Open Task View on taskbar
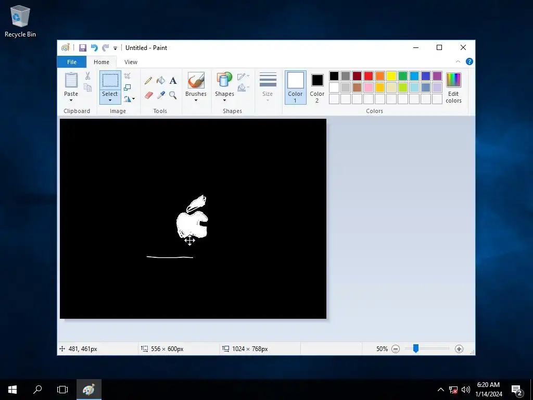This screenshot has height=400, width=533. [x=62, y=390]
